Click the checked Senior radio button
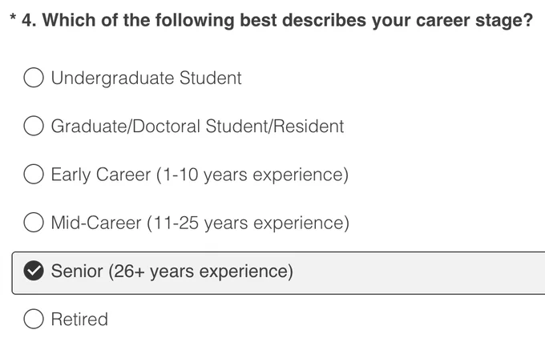This screenshot has height=350, width=545. [x=34, y=271]
